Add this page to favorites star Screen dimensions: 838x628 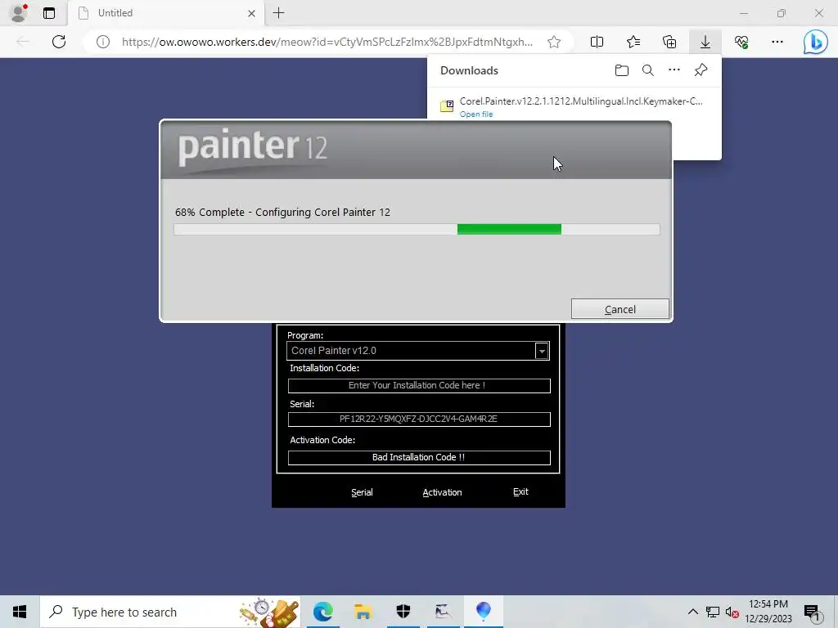point(554,42)
